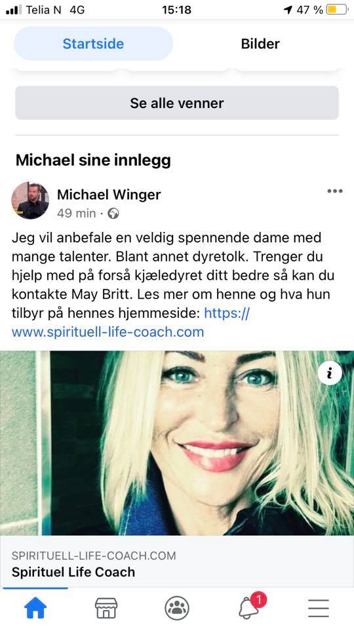The height and width of the screenshot is (629, 354).
Task: Open the Marketplace storefront icon
Action: pyautogui.click(x=106, y=608)
